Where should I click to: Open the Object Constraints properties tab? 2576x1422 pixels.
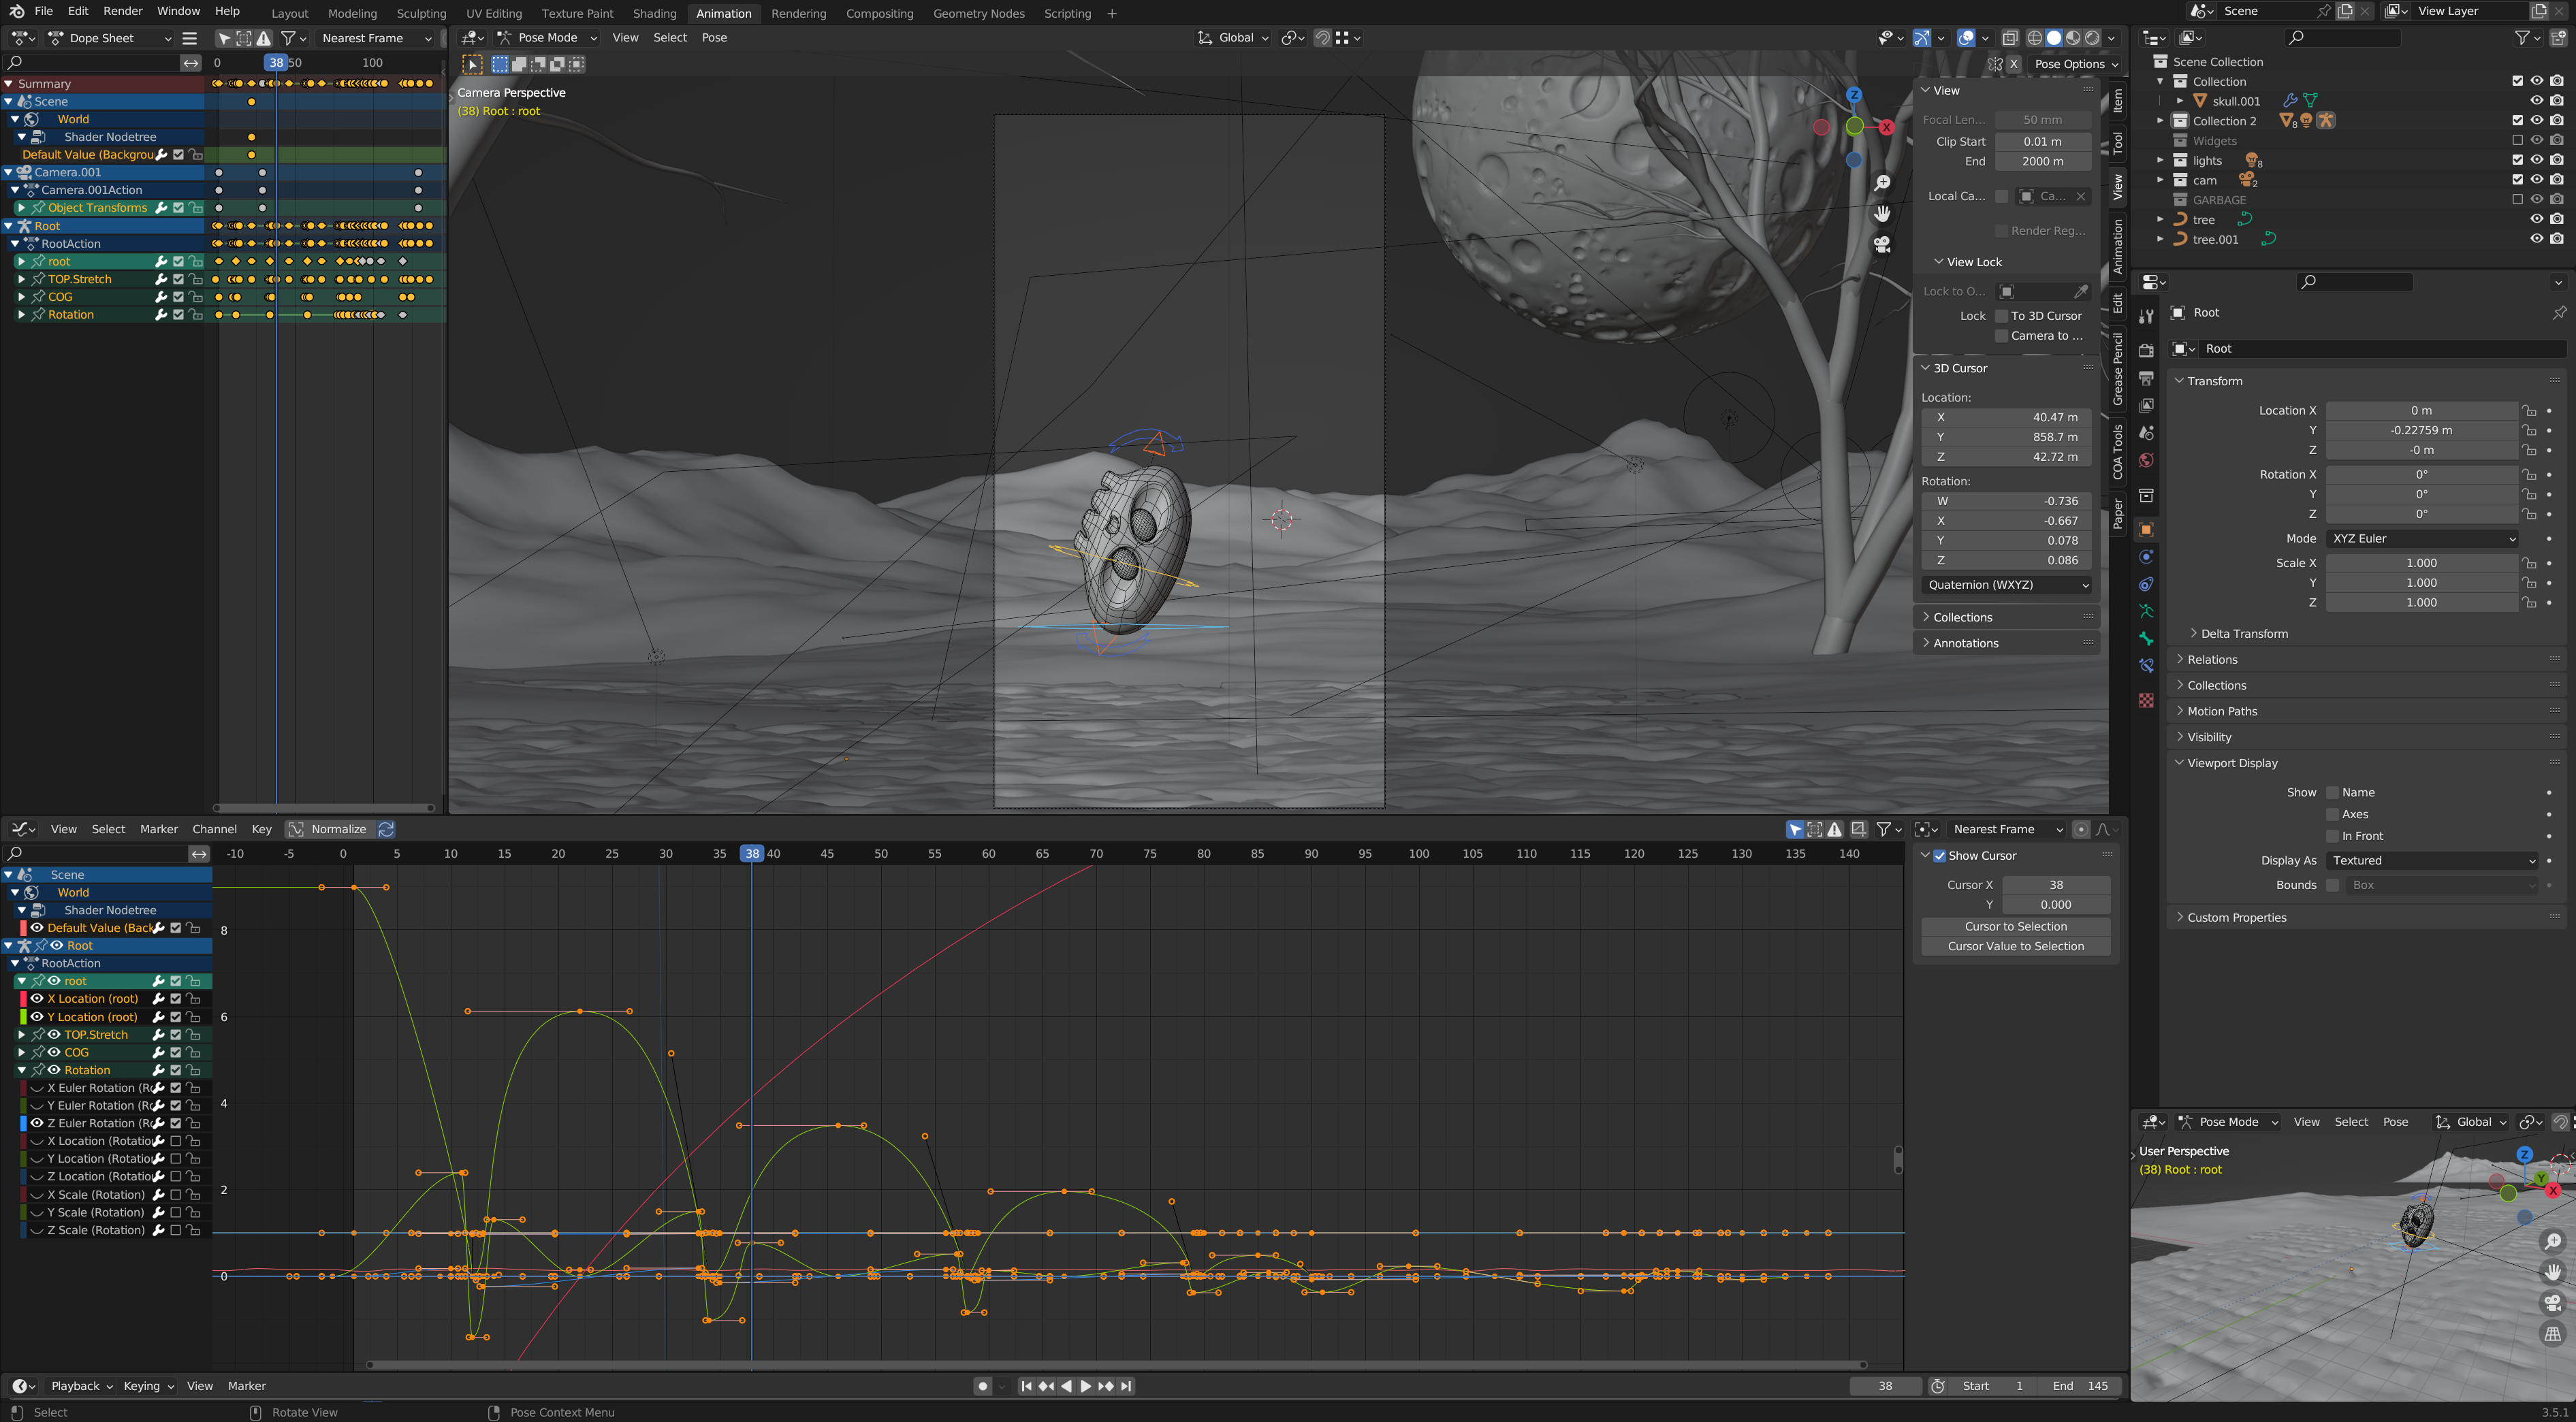click(2146, 584)
